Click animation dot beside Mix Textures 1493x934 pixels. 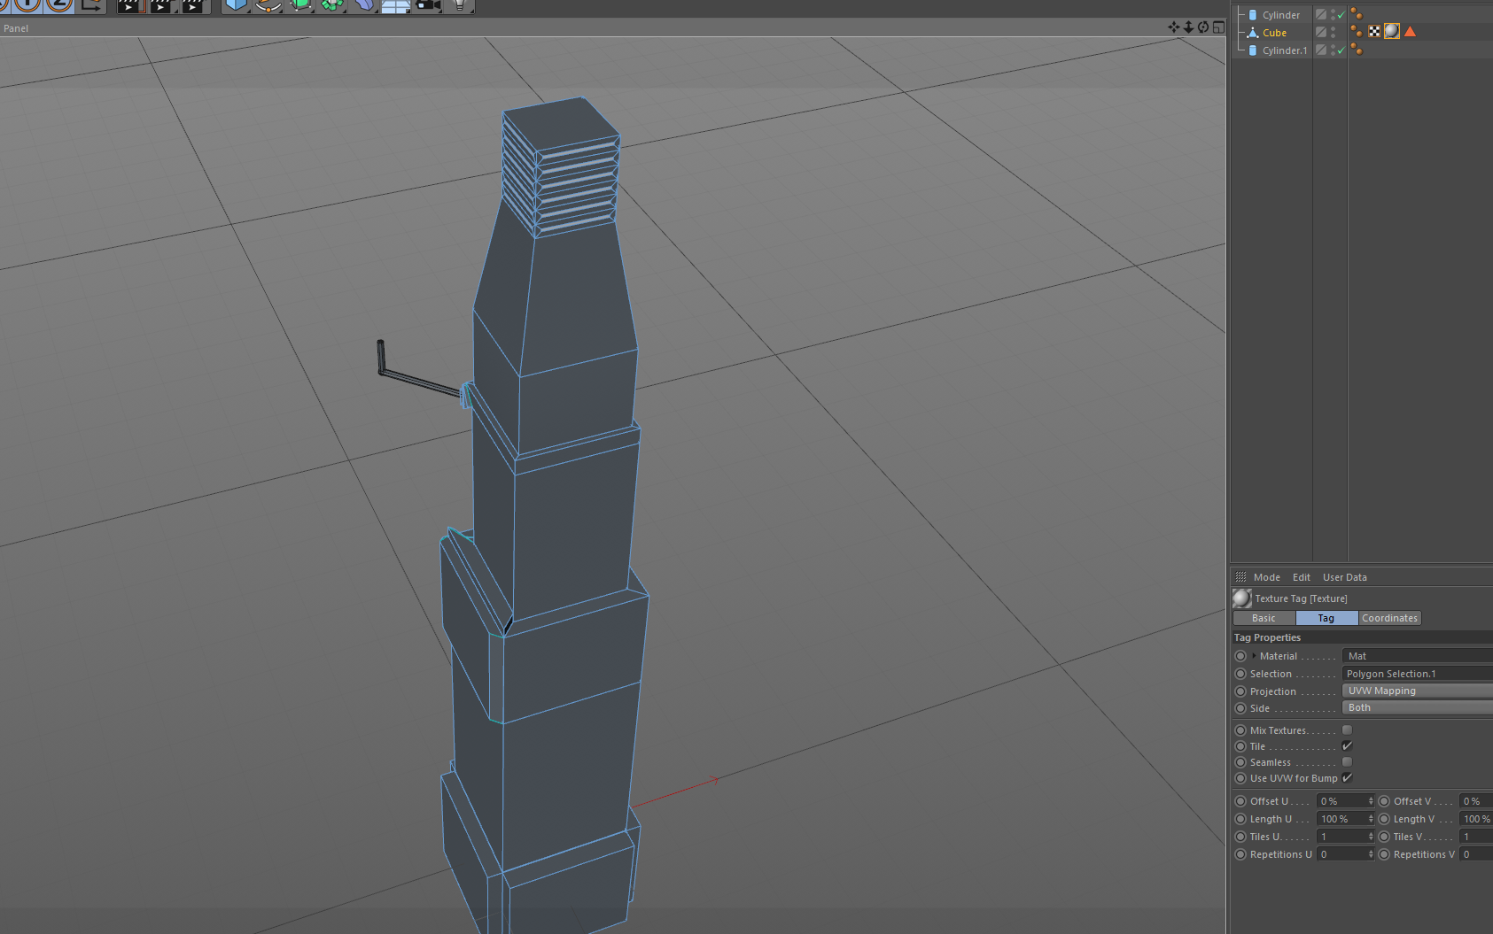pyautogui.click(x=1240, y=730)
